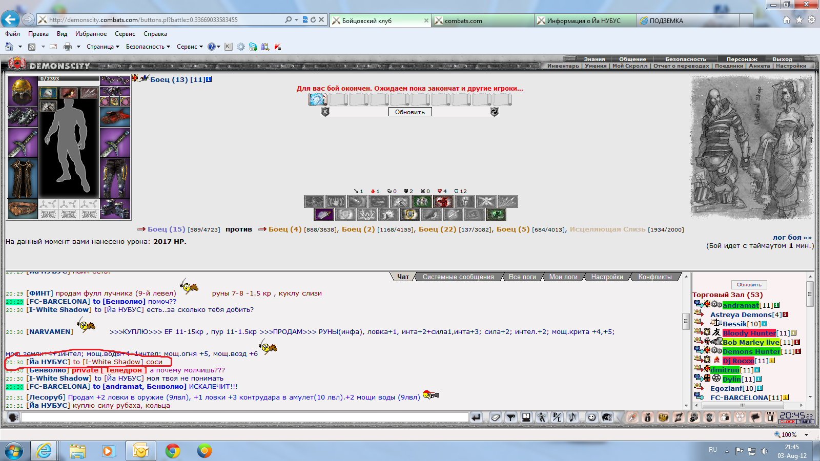Open the Анкета menu link
This screenshot has width=820, height=461.
coord(759,66)
